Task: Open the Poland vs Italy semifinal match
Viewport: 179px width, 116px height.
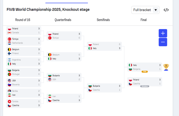Action: (x=104, y=46)
